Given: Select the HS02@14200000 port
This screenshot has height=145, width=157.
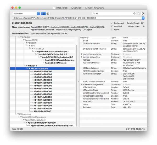Looking at the screenshot, I should pyautogui.click(x=43, y=74).
